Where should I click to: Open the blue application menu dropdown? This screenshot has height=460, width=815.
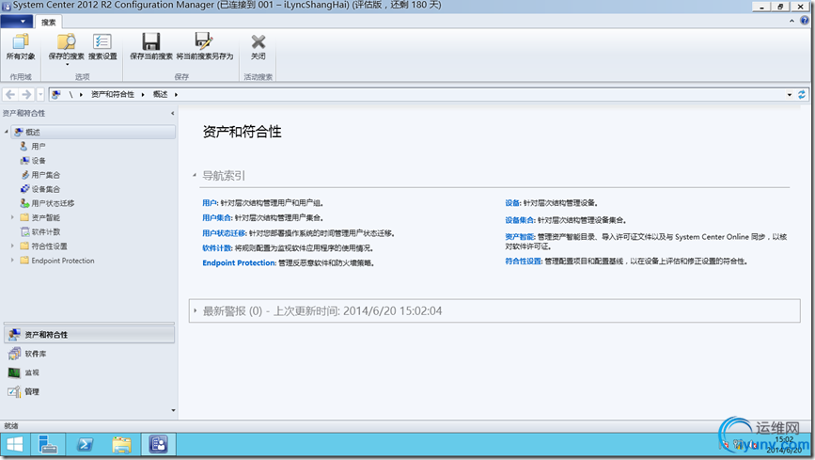(17, 22)
